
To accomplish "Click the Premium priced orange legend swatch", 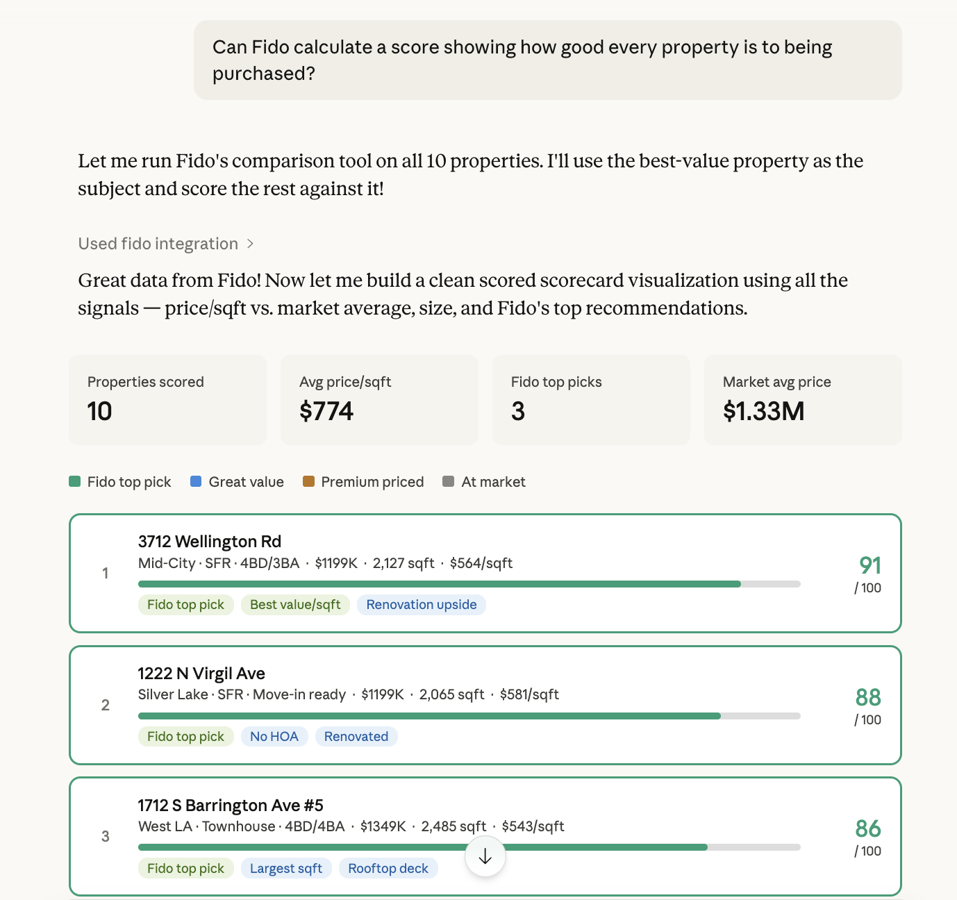I will pos(309,481).
